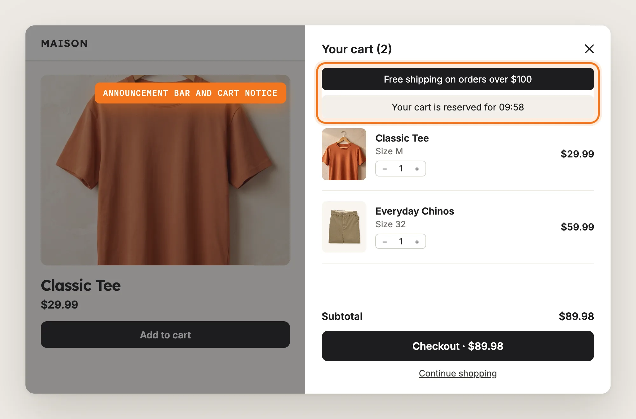Click the Your cart (2) heading
636x419 pixels.
(x=357, y=49)
